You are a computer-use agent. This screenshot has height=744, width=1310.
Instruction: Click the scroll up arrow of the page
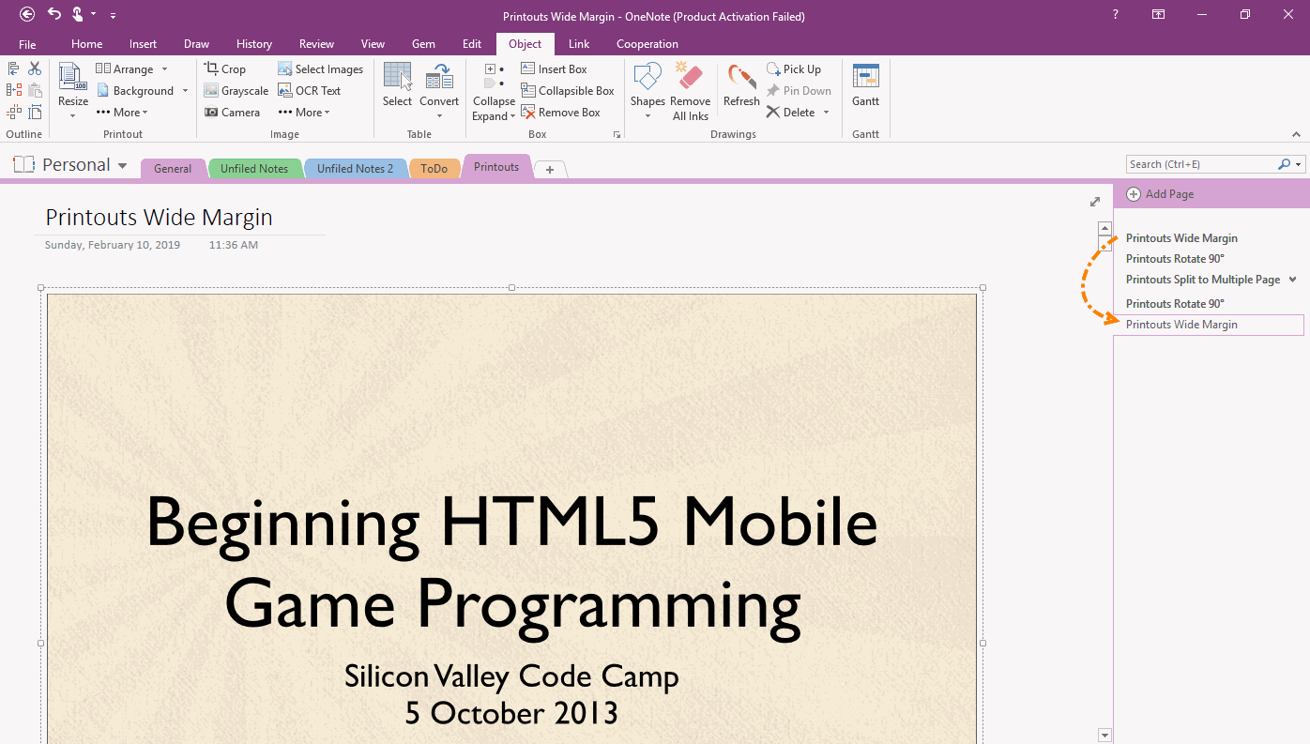[x=1104, y=229]
